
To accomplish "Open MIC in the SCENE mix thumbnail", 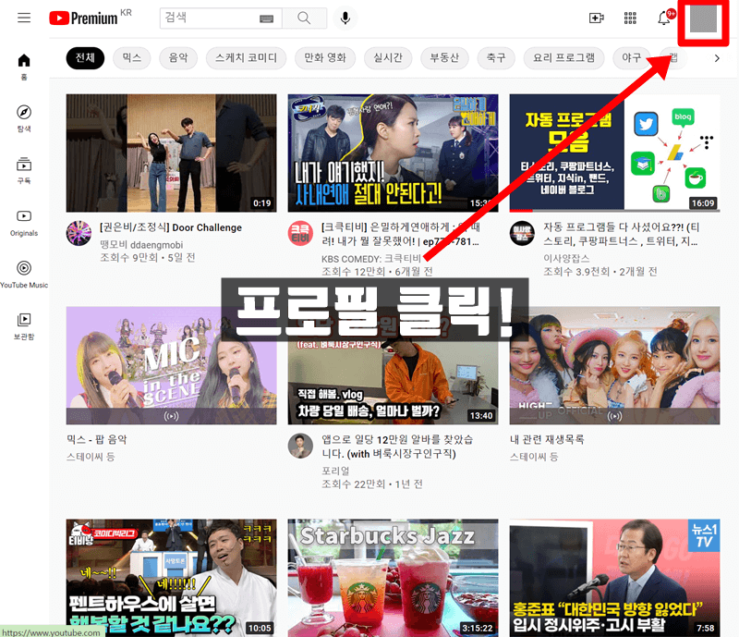I will coord(171,366).
